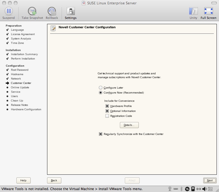The width and height of the screenshot is (219, 192).
Task: Select Configure Now (Recommended) option
Action: pos(100,93)
